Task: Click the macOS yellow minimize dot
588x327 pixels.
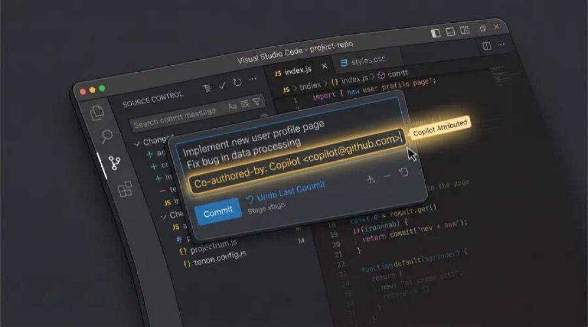Action: 92,90
